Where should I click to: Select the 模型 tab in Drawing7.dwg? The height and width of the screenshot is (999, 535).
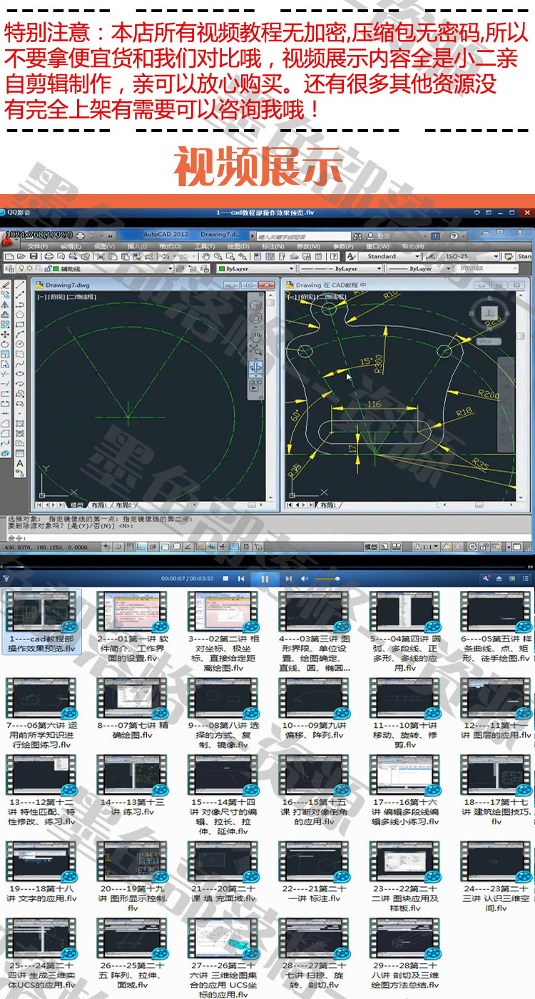click(x=76, y=504)
